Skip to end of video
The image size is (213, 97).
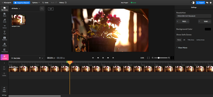click(x=113, y=58)
